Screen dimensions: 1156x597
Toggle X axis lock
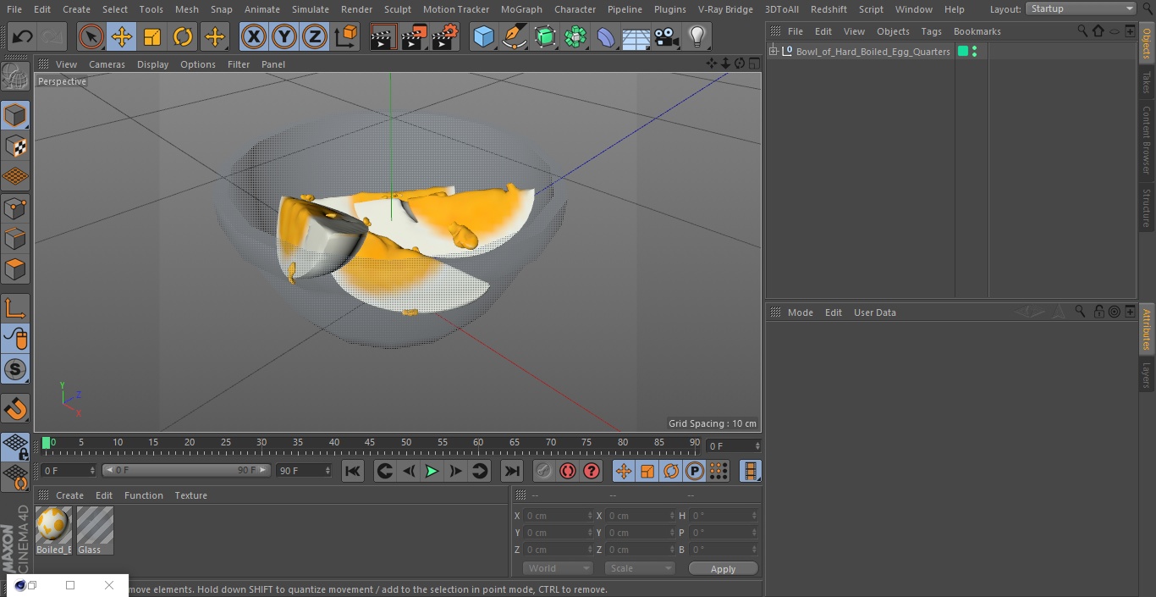tap(253, 36)
